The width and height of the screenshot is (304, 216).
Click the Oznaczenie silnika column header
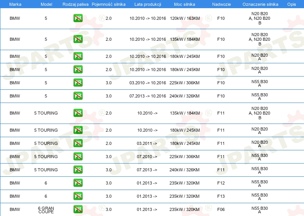pos(260,4)
